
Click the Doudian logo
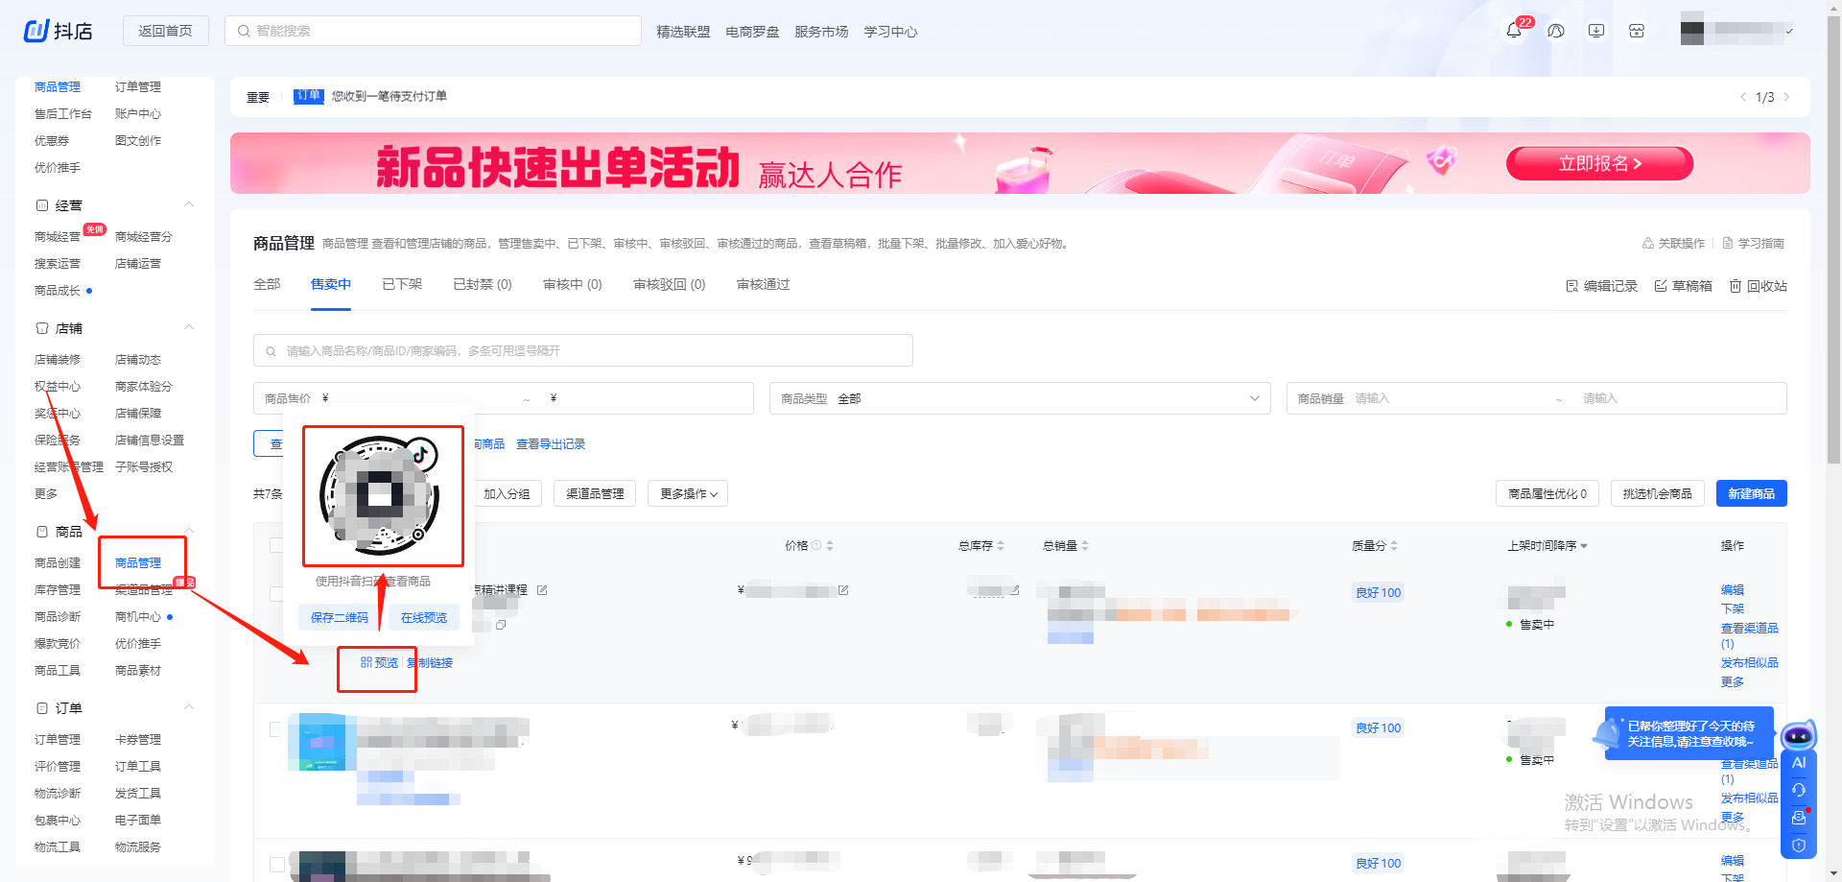click(59, 31)
